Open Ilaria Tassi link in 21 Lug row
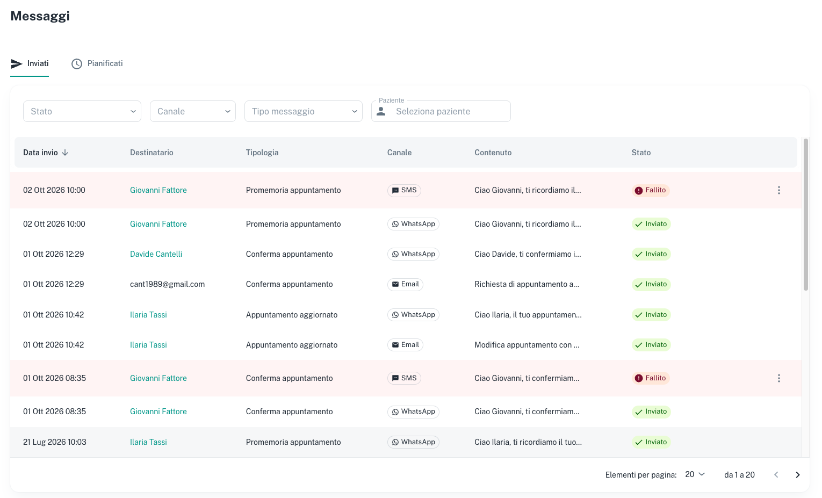Viewport: 822px width, 498px height. (148, 442)
